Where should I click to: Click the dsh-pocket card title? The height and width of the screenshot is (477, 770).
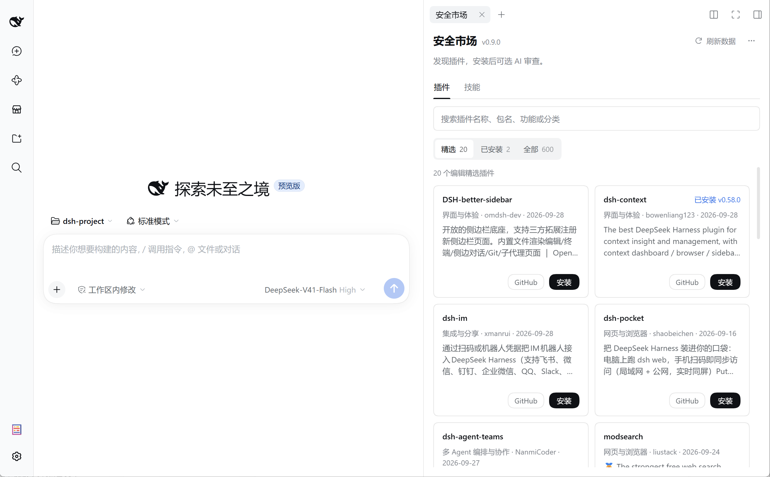(623, 318)
